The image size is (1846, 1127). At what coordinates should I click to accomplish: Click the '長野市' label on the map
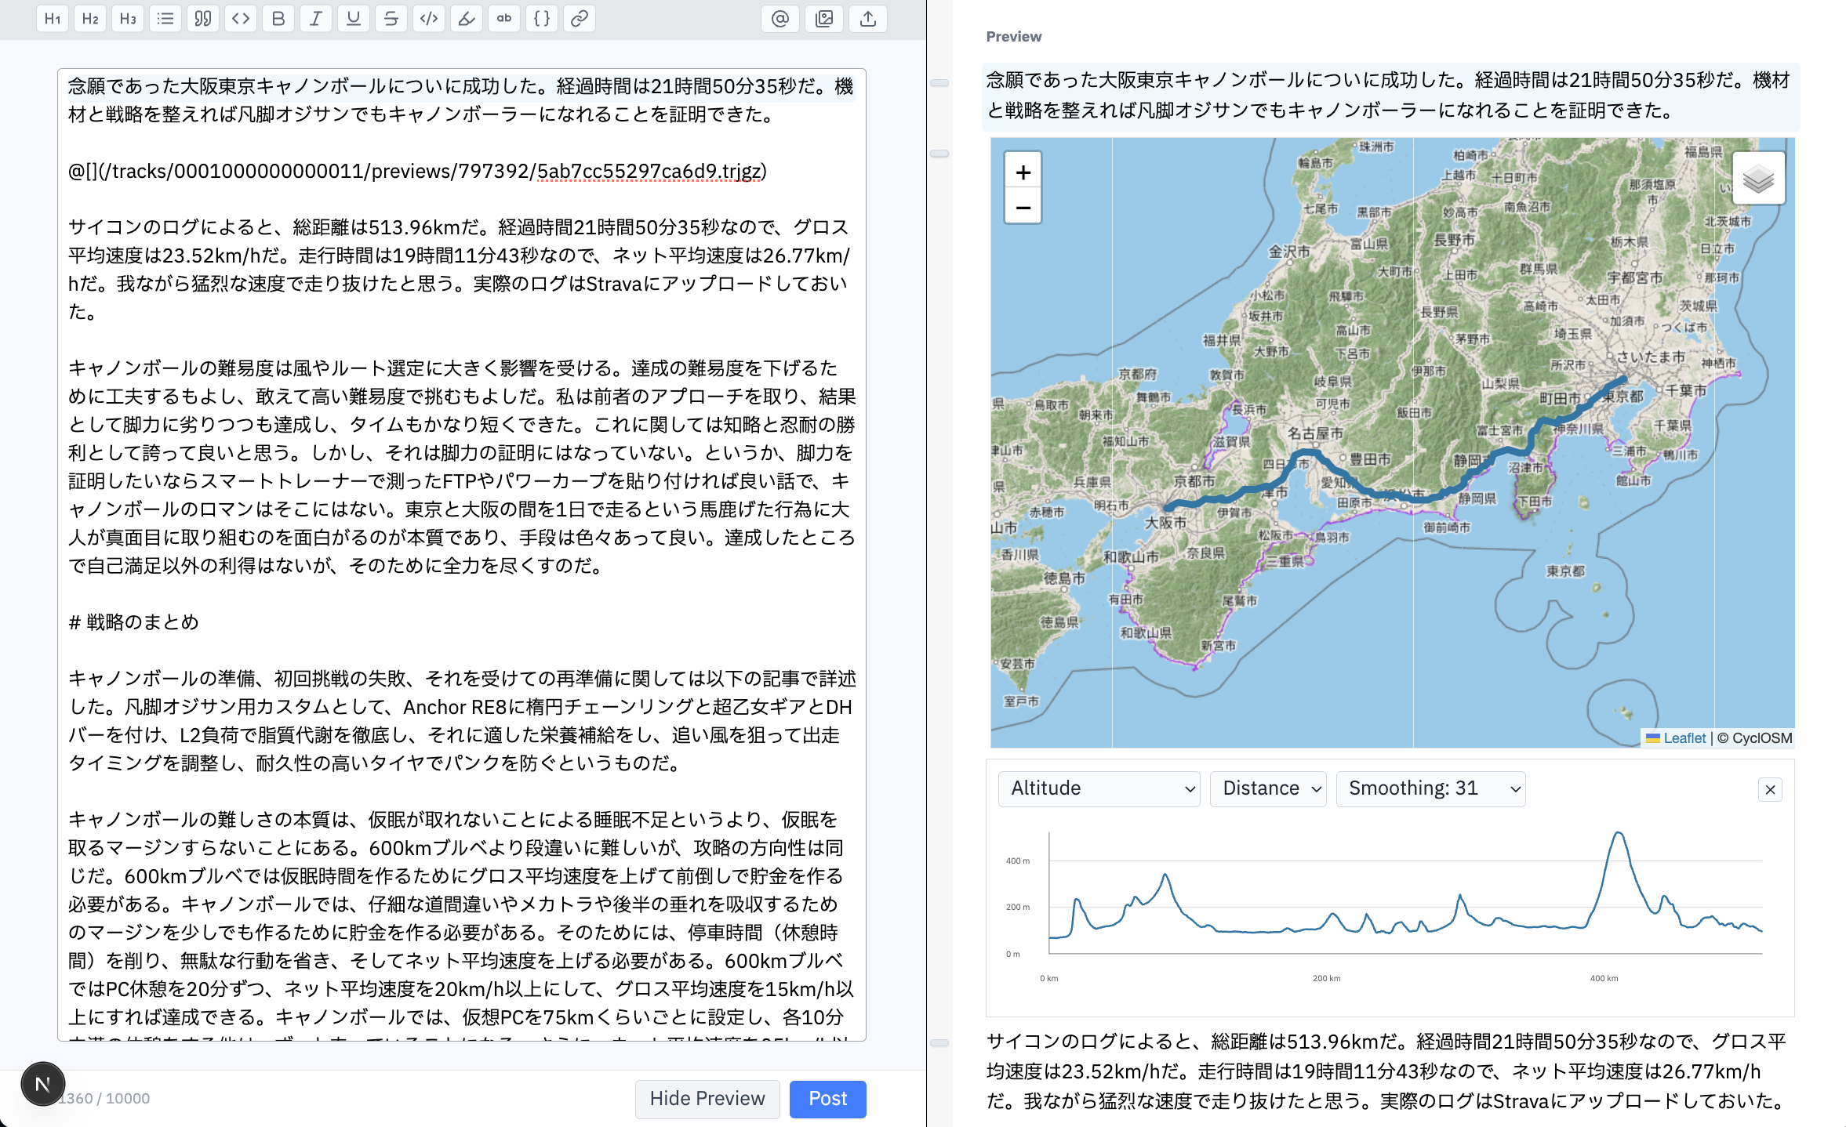[x=1454, y=240]
